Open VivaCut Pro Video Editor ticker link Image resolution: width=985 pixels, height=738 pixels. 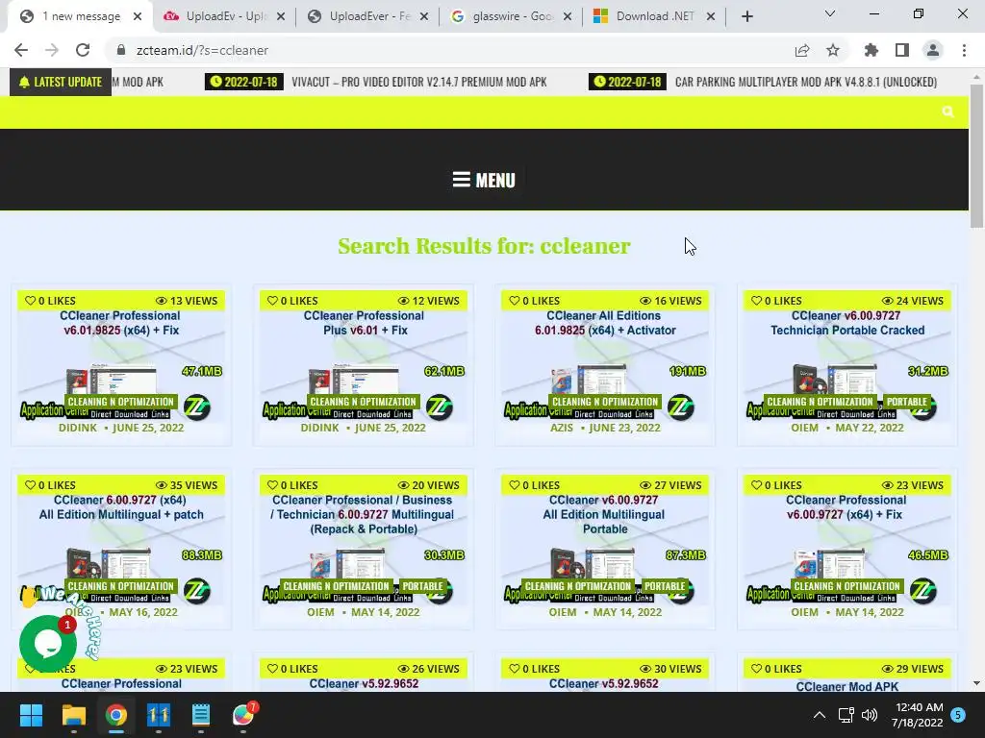tap(419, 82)
